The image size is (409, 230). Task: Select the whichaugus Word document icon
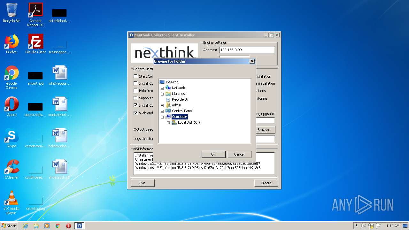click(59, 75)
